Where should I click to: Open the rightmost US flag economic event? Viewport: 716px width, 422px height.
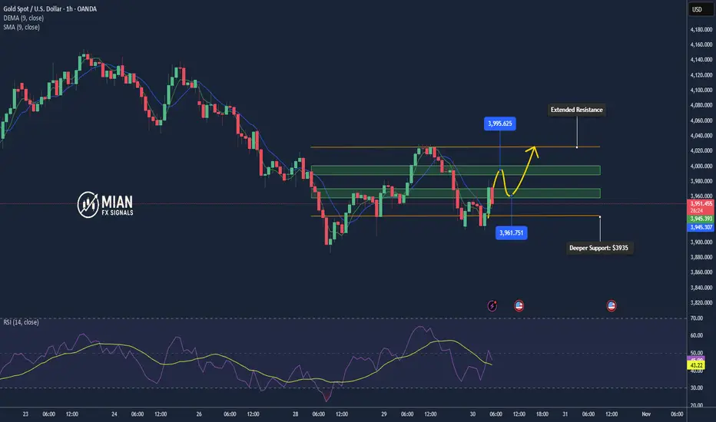click(612, 305)
